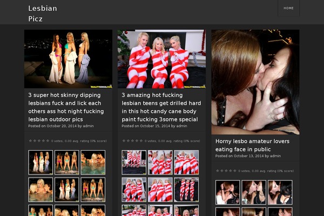The image size is (324, 216).
Task: Click the red-and-white striped featured image
Action: coord(161,59)
